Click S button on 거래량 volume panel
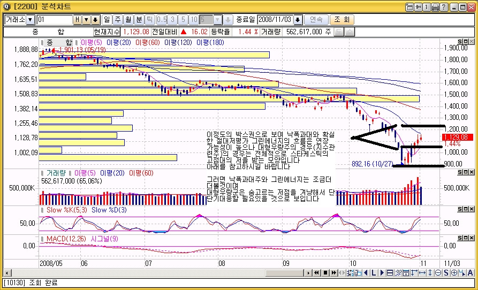 pyautogui.click(x=460, y=172)
